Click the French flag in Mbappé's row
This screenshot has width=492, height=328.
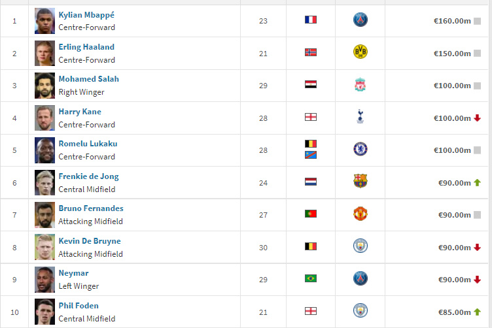coord(311,20)
